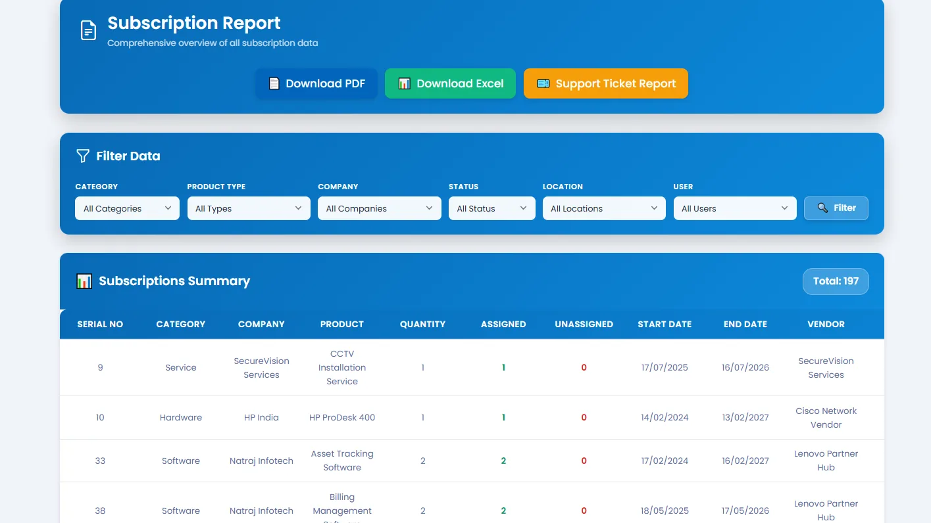Open the All Companies dropdown
931x523 pixels.
380,208
